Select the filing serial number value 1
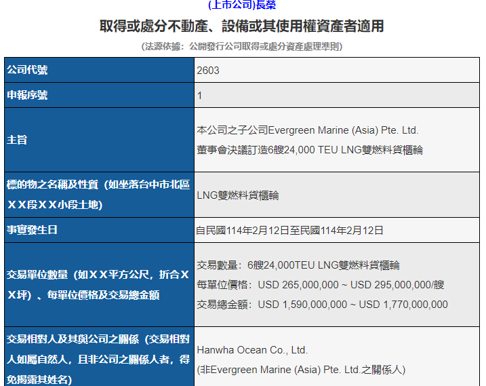The height and width of the screenshot is (386, 486). 199,96
